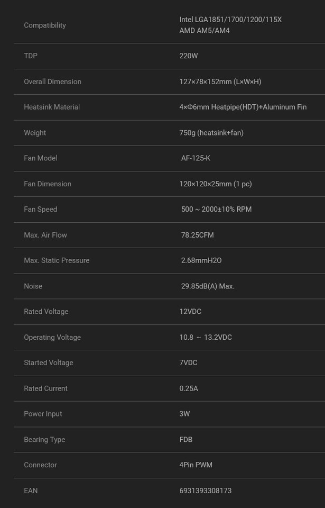The height and width of the screenshot is (508, 325).
Task: Click the Fan Dimension label
Action: 47,184
